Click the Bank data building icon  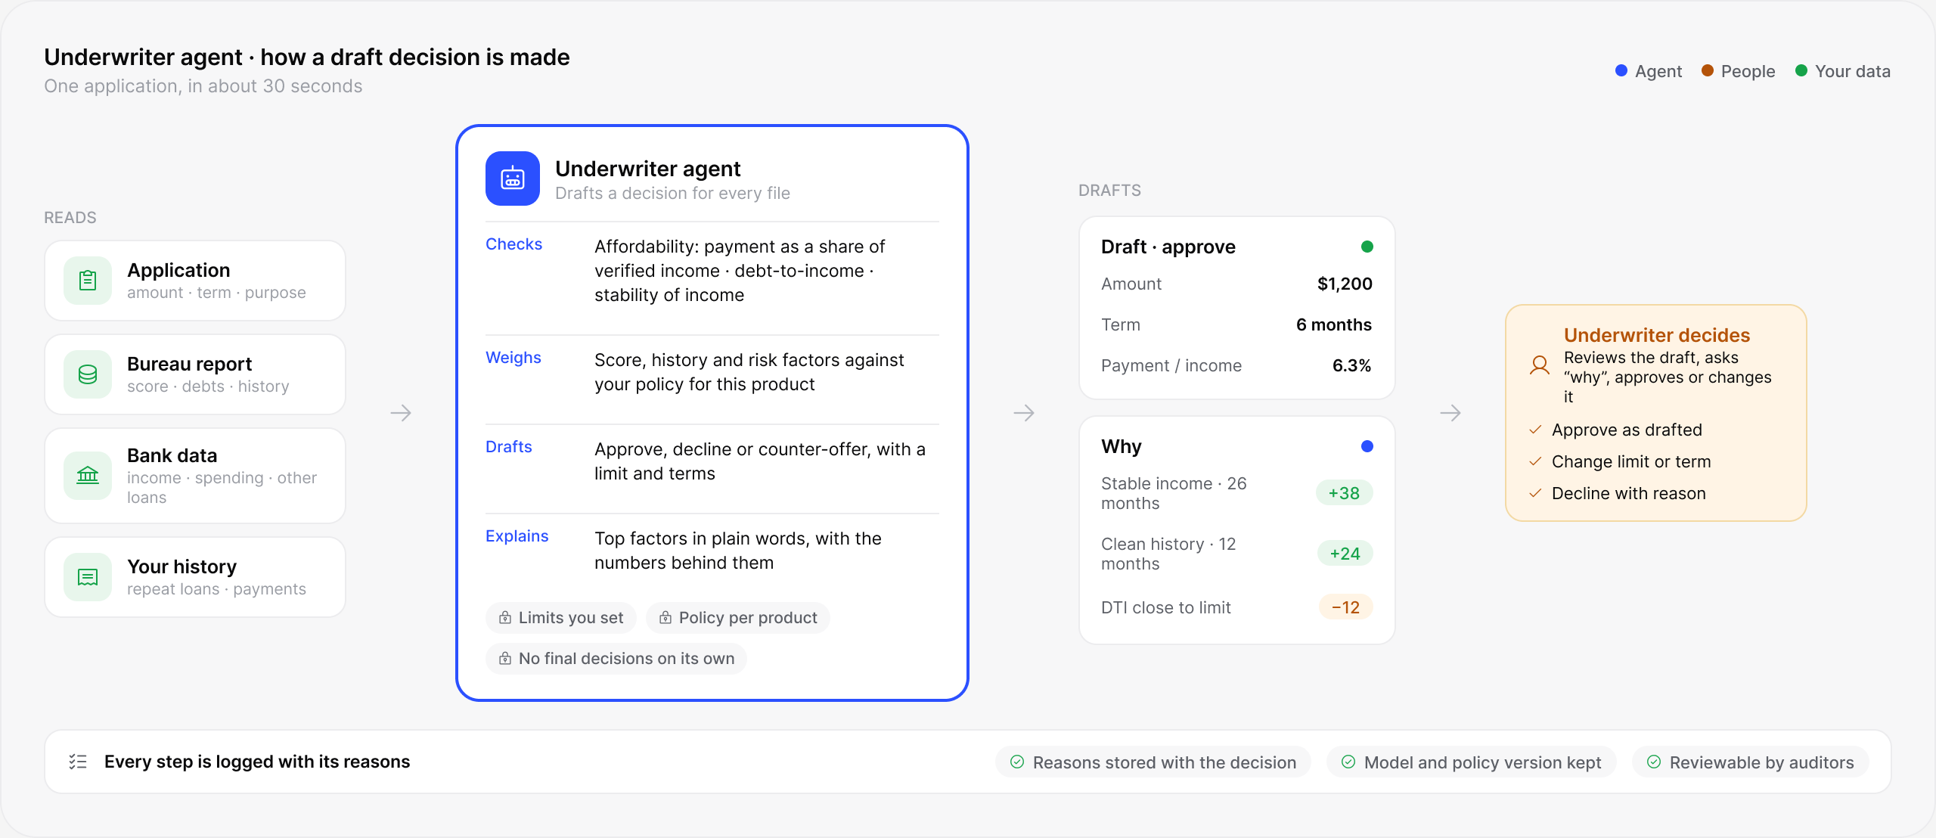(x=88, y=476)
